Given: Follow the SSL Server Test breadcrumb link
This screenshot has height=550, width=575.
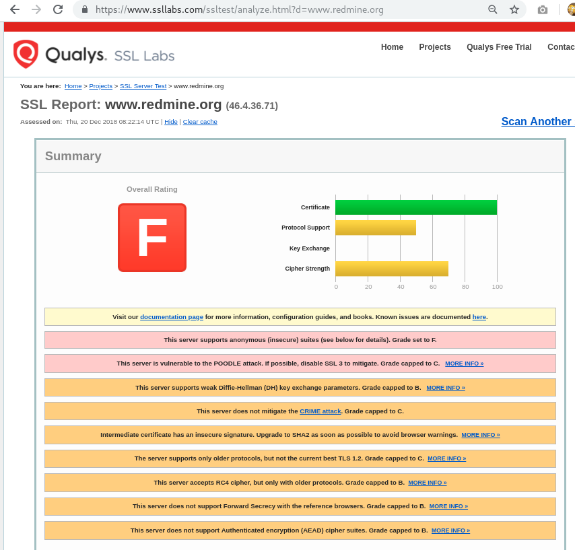Looking at the screenshot, I should [143, 86].
